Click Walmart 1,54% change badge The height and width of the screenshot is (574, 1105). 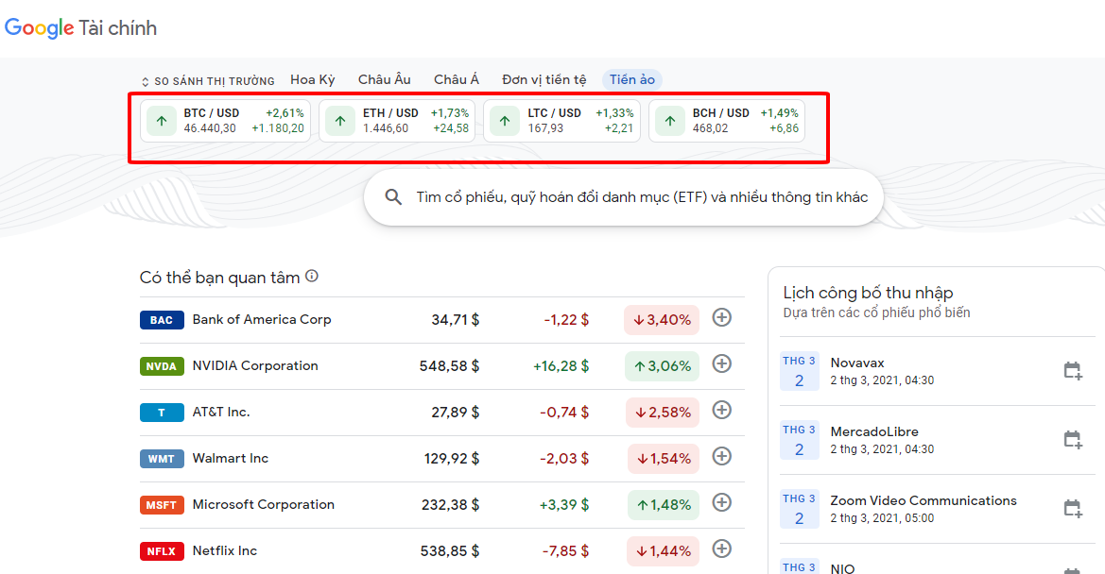click(664, 459)
